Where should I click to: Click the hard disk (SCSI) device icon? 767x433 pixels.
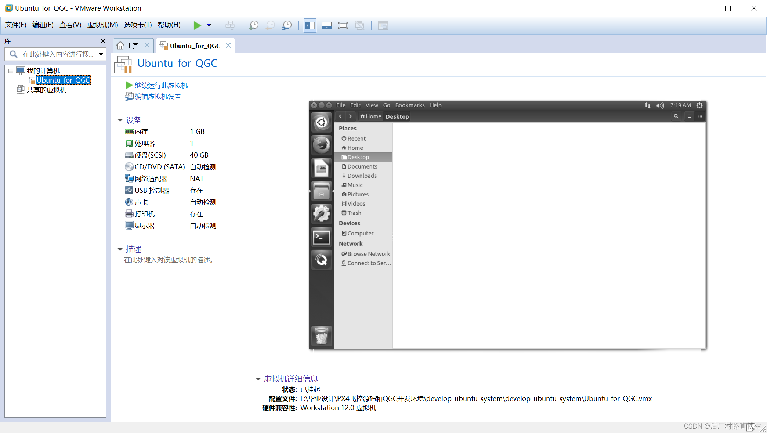(129, 155)
